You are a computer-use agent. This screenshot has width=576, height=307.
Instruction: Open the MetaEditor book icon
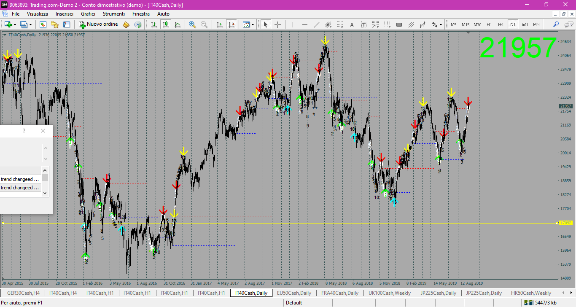pos(126,24)
